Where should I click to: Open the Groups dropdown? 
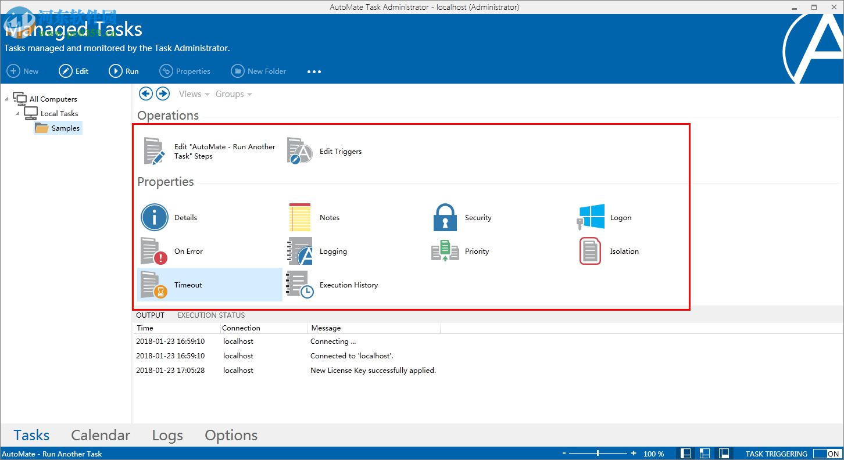tap(234, 94)
